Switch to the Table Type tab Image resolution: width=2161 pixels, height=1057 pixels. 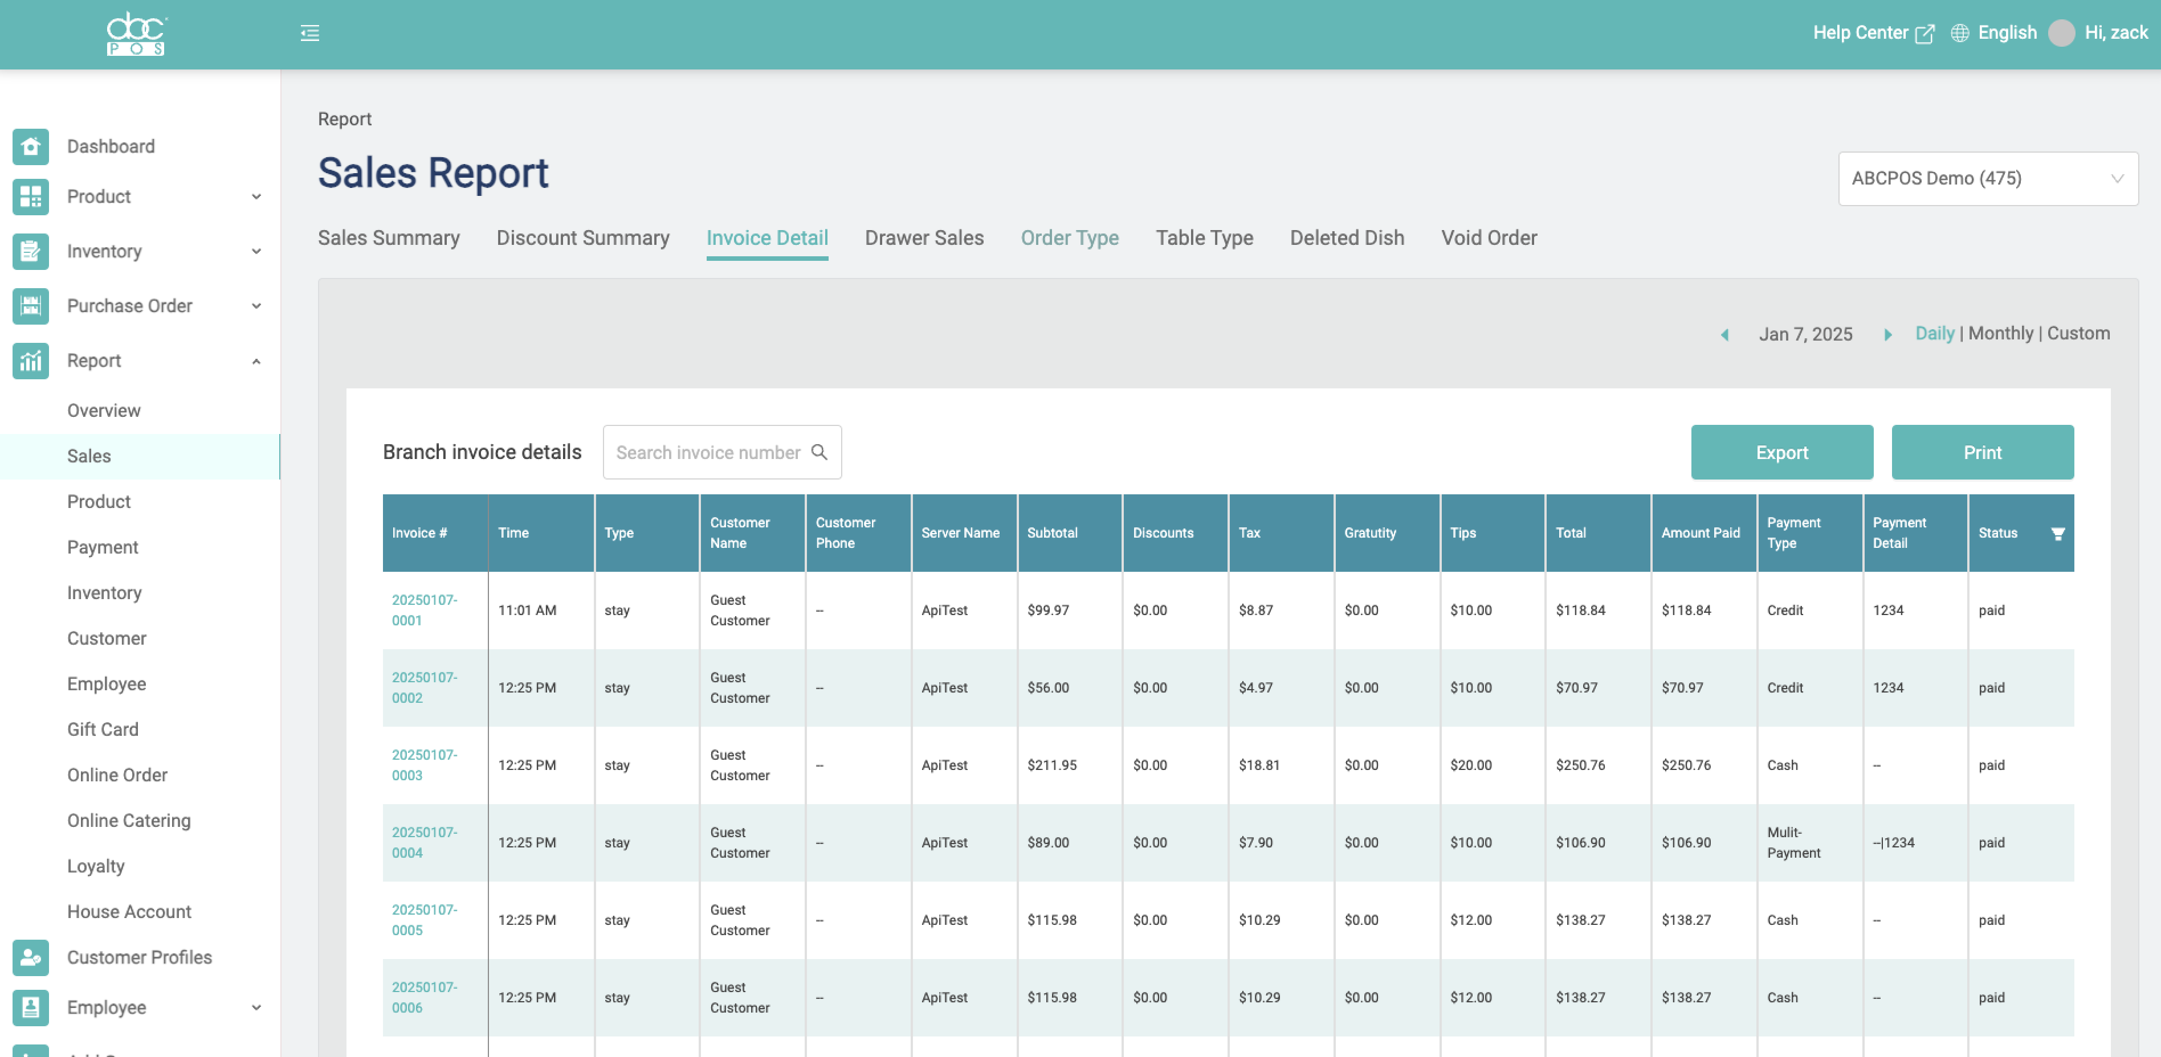point(1204,238)
